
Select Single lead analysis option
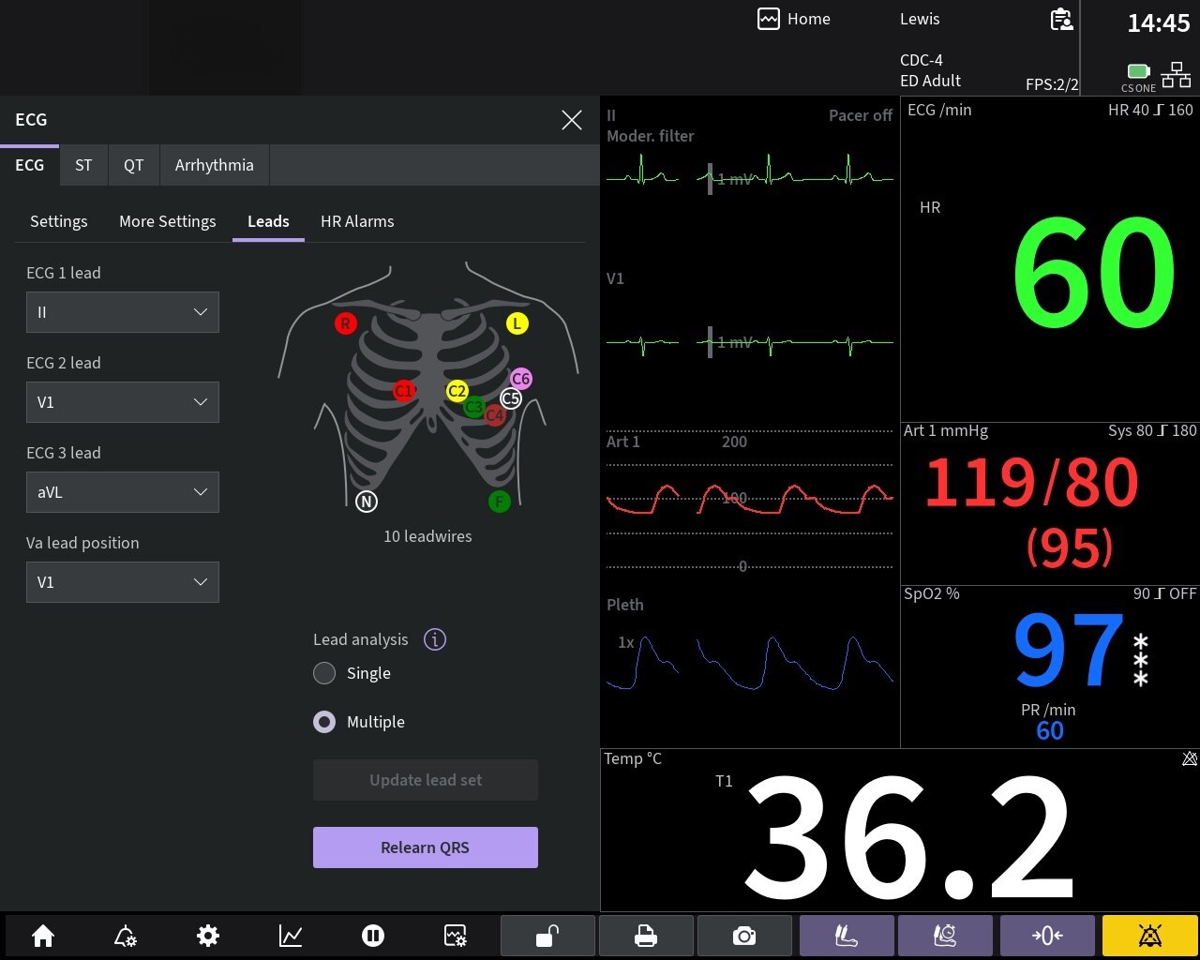(x=324, y=673)
